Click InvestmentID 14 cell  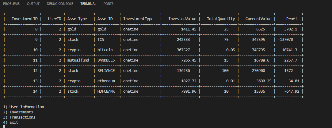pyautogui.click(x=35, y=91)
